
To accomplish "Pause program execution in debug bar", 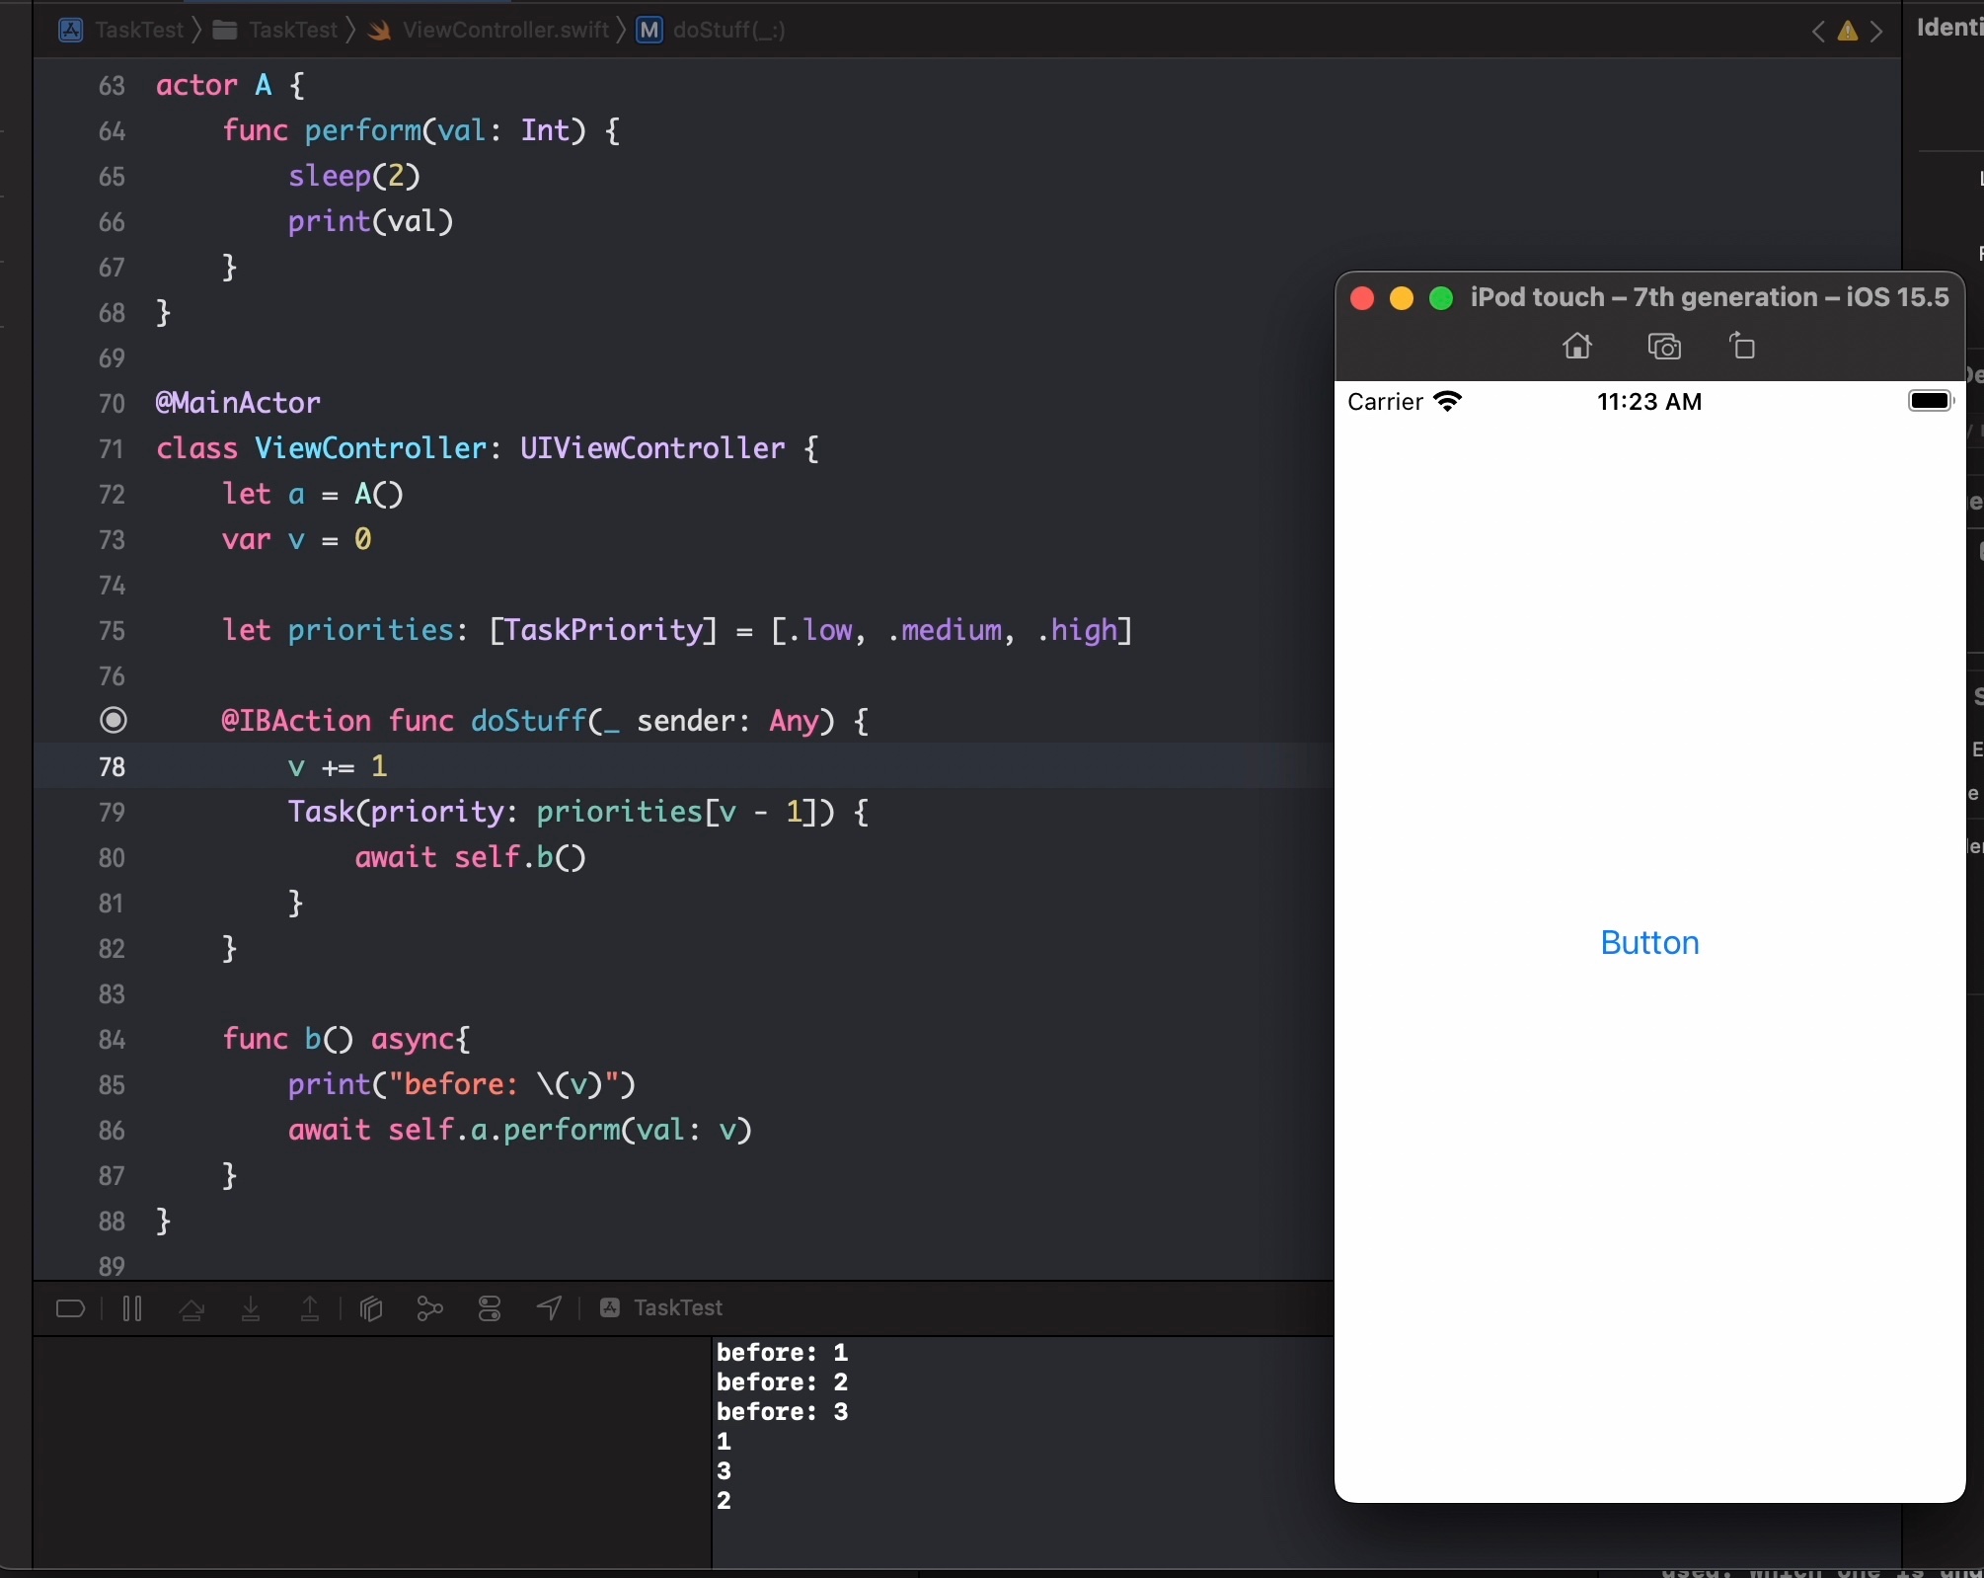I will [x=132, y=1309].
